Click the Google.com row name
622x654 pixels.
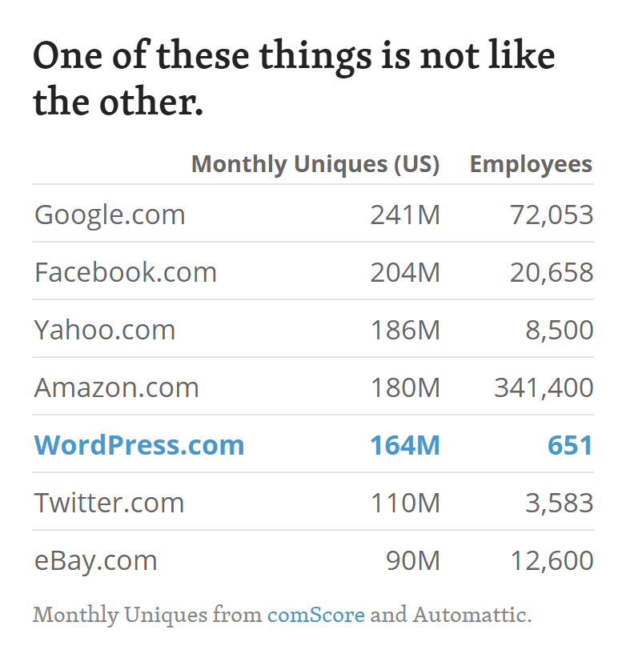coord(110,215)
